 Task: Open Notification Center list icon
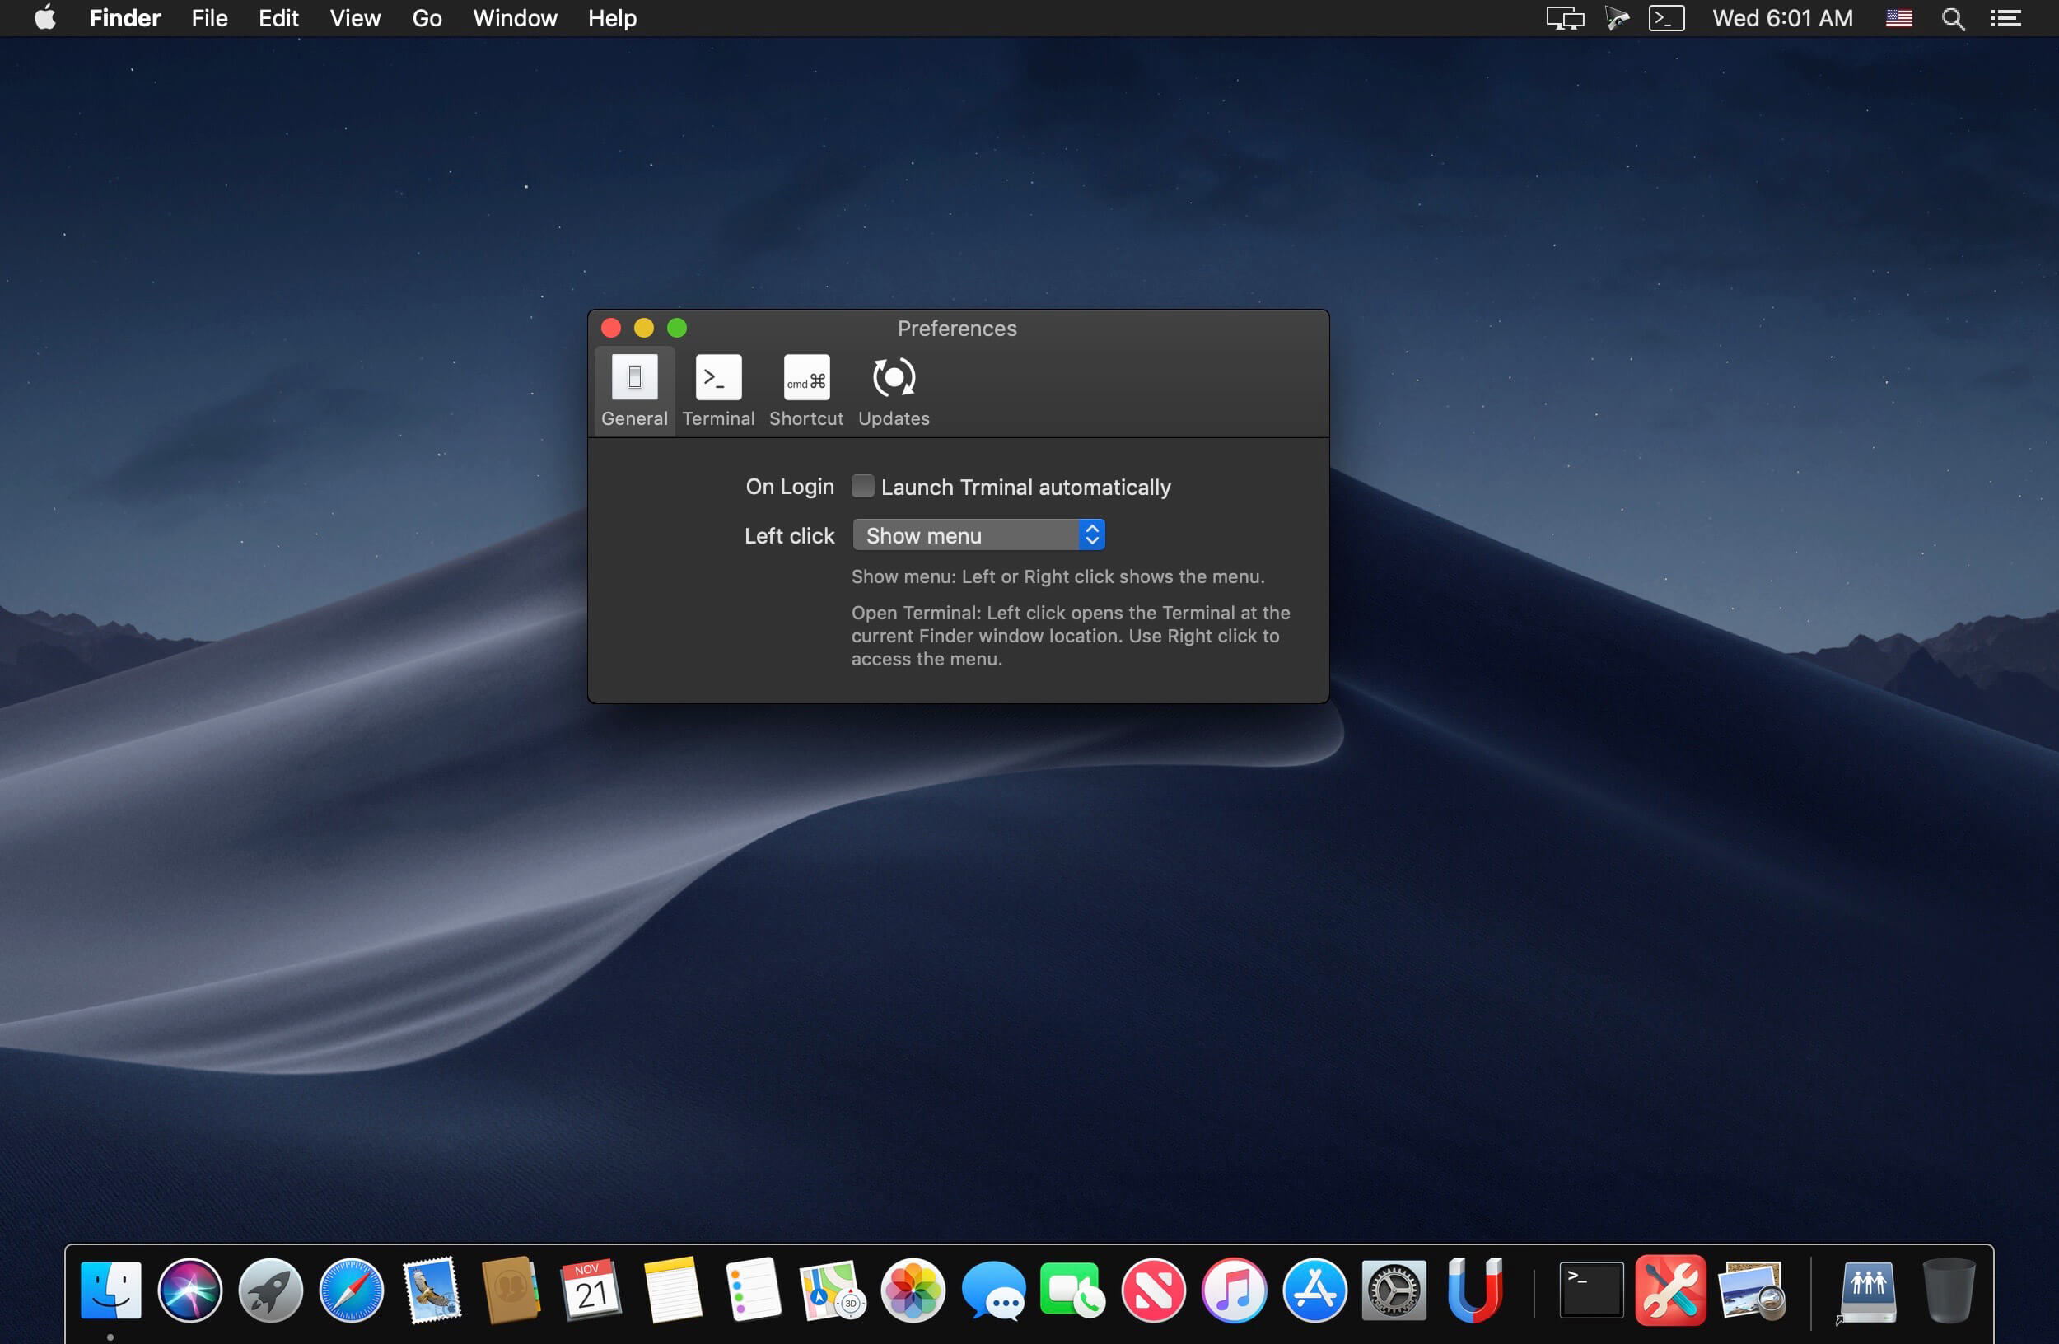tap(2005, 18)
